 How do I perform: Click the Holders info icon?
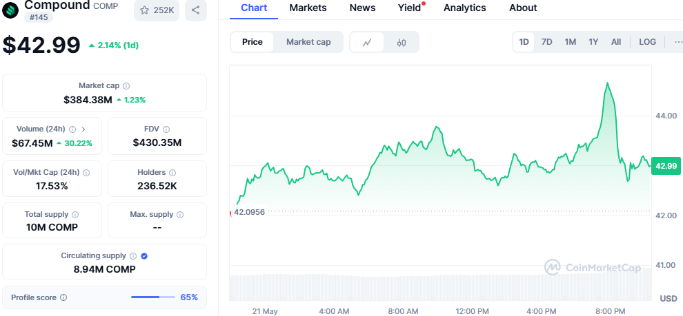click(172, 173)
